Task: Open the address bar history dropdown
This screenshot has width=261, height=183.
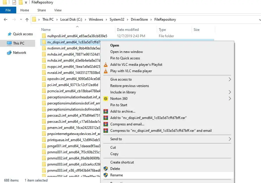Action: (259, 19)
